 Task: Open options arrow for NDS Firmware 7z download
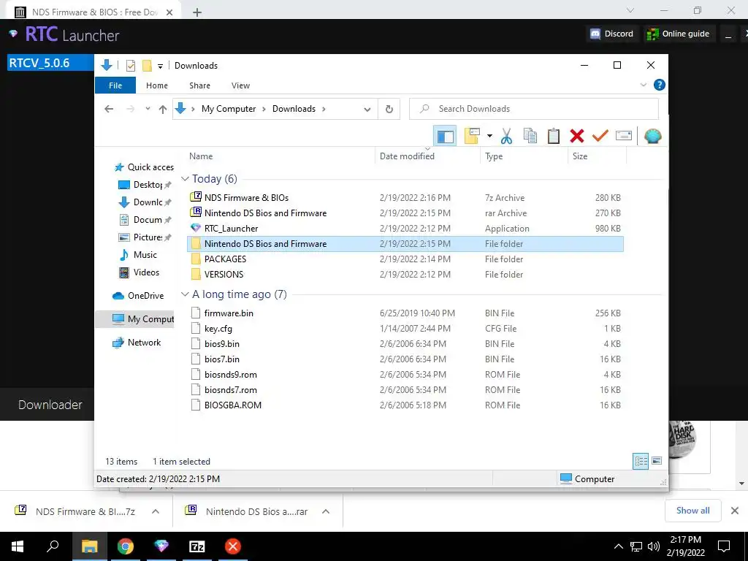click(155, 511)
